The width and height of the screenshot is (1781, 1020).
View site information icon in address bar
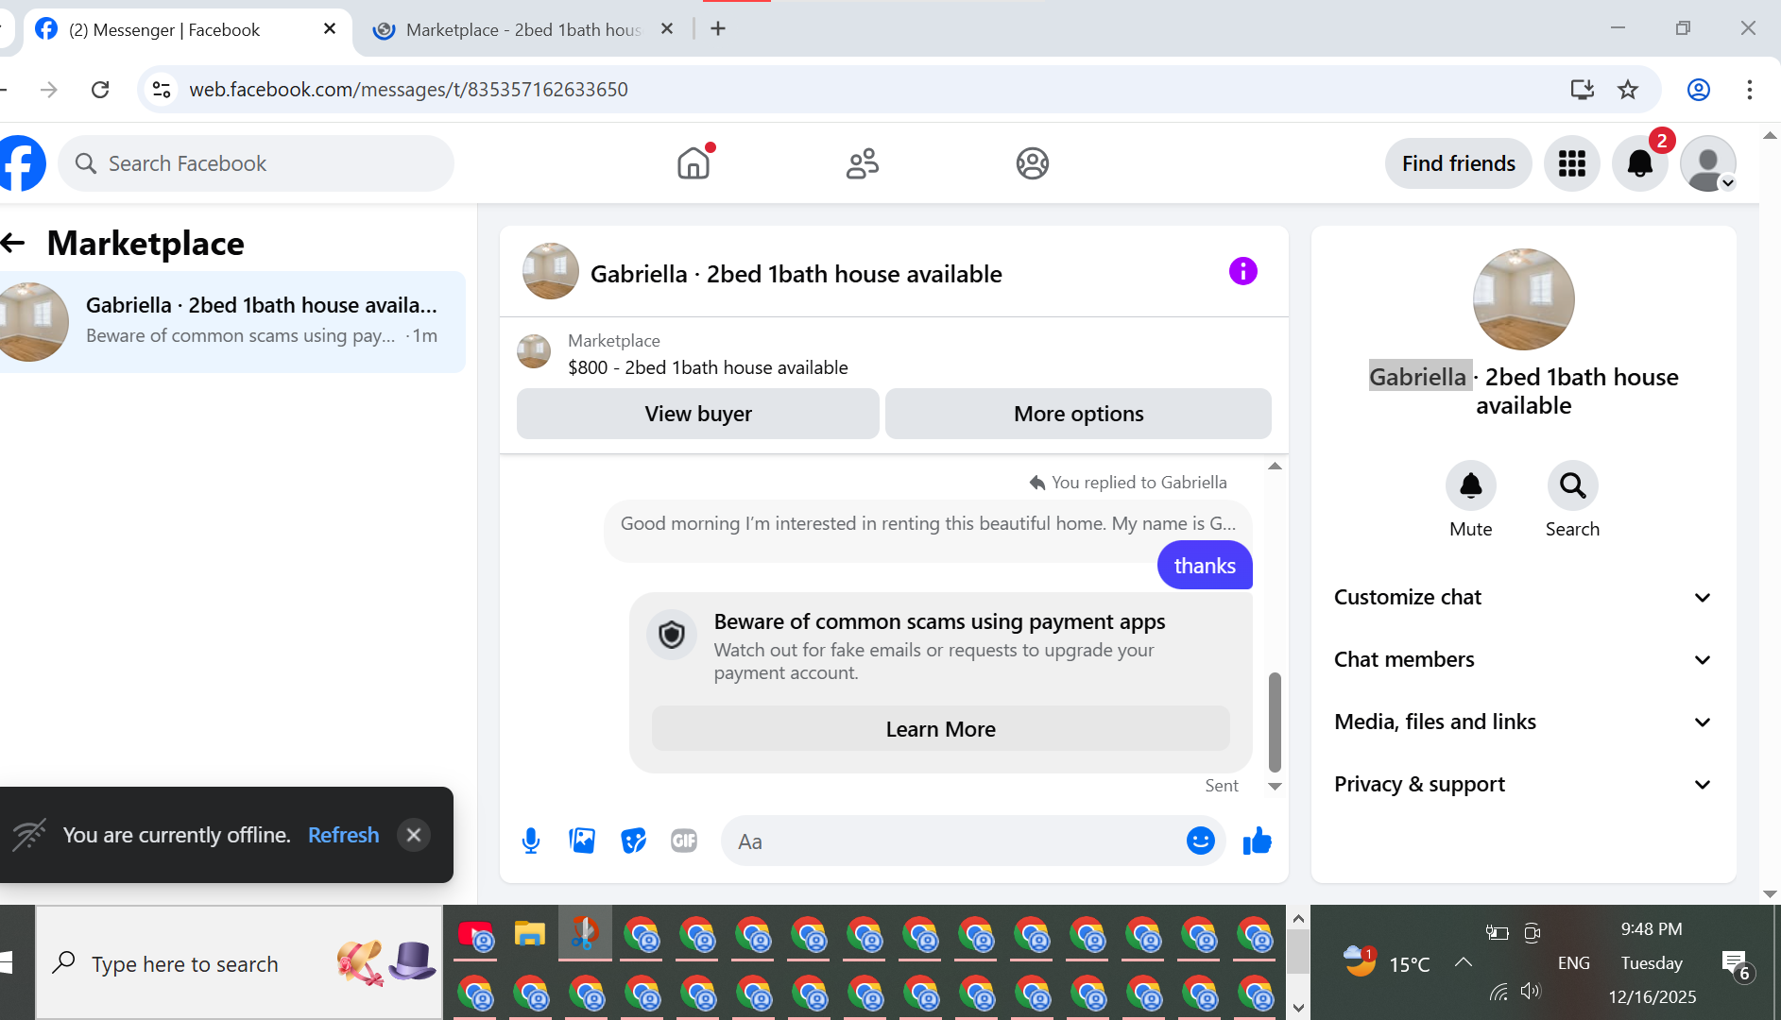(x=162, y=90)
